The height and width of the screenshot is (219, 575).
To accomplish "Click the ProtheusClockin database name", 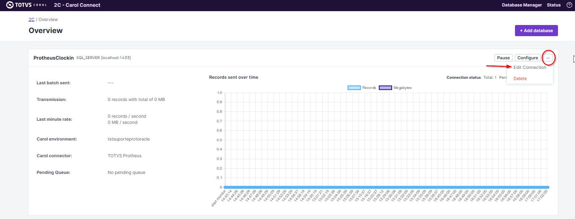I will [x=54, y=58].
